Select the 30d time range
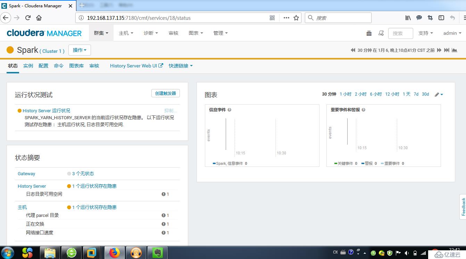The height and width of the screenshot is (259, 466). tap(425, 94)
